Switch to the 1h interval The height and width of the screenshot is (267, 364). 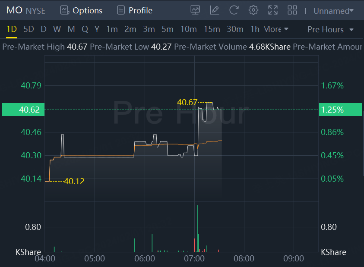(255, 29)
